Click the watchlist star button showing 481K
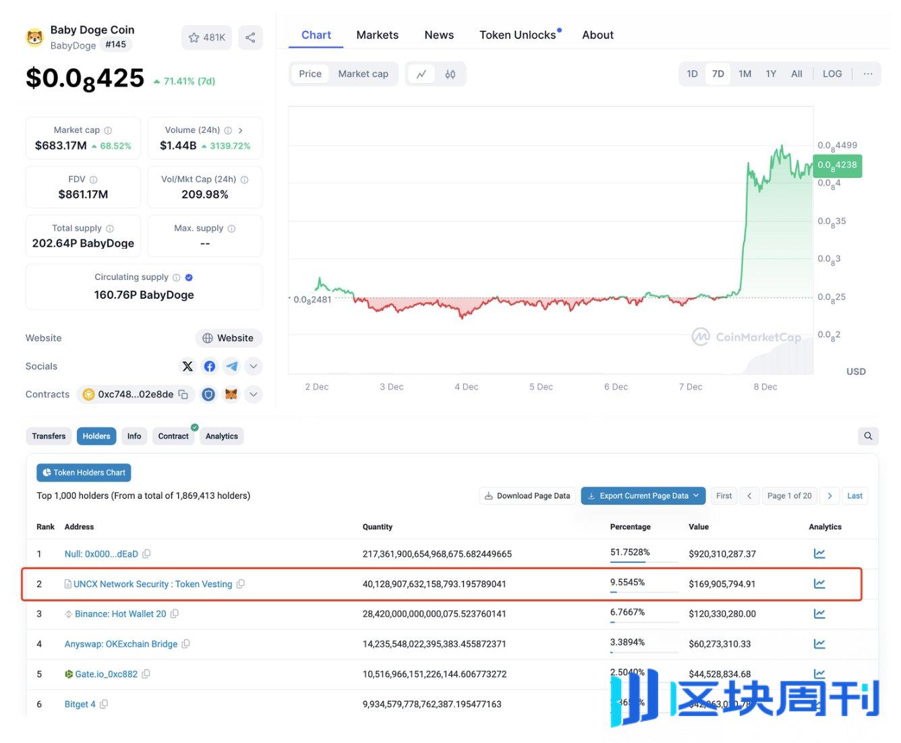 pyautogui.click(x=206, y=38)
